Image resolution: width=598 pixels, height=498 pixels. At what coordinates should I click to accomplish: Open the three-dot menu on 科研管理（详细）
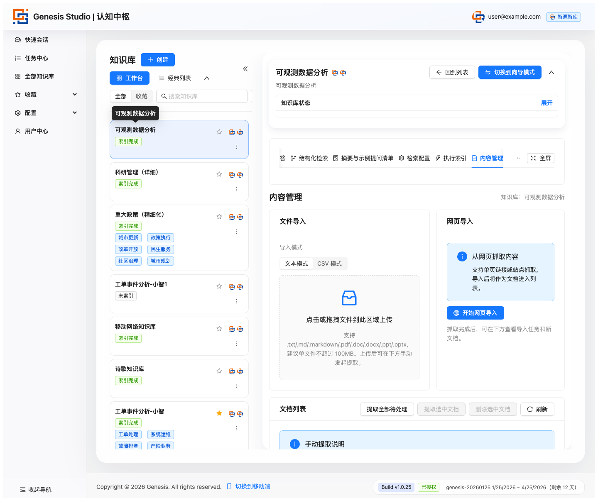pos(237,189)
